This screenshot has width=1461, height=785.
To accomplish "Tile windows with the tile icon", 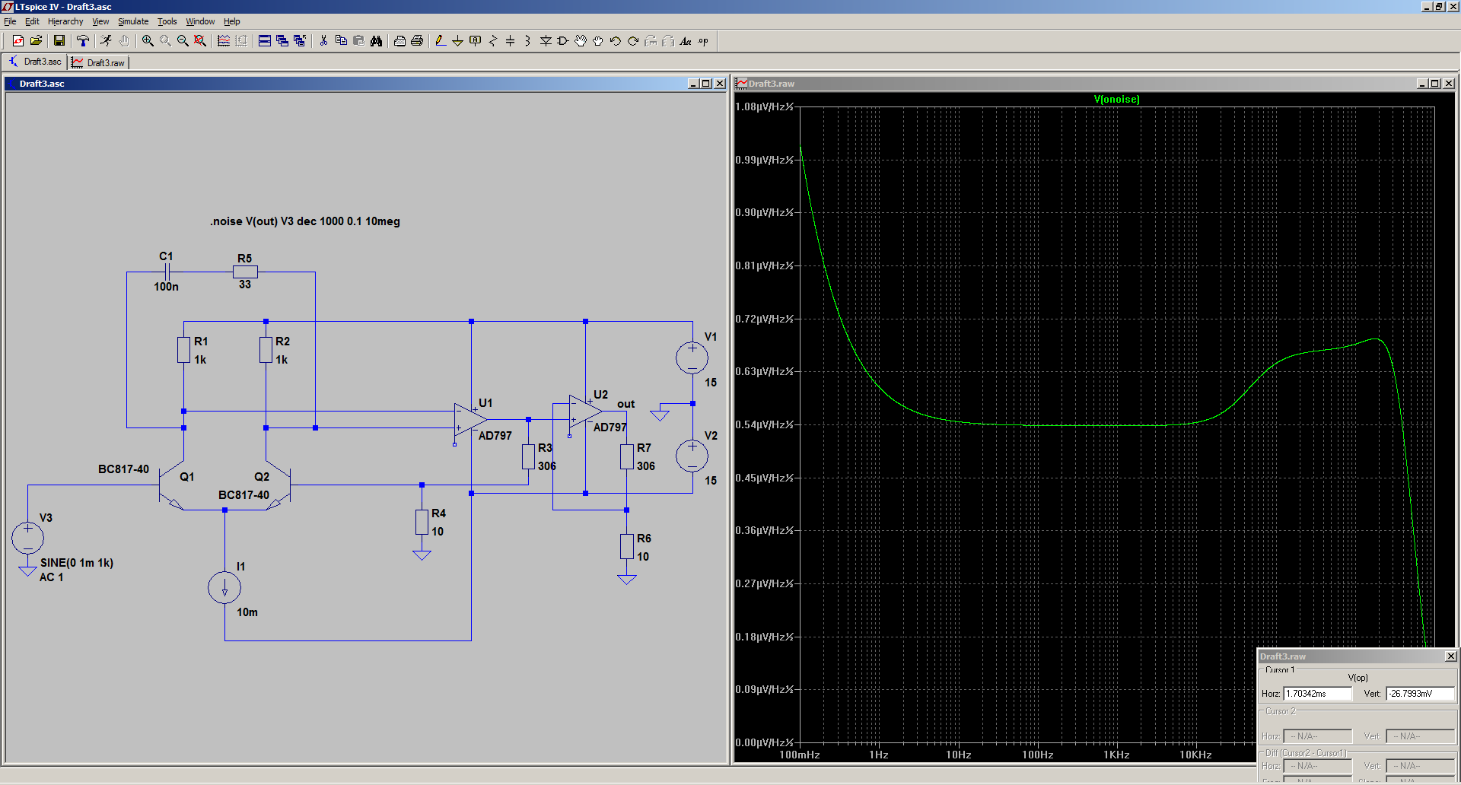I will tap(265, 41).
